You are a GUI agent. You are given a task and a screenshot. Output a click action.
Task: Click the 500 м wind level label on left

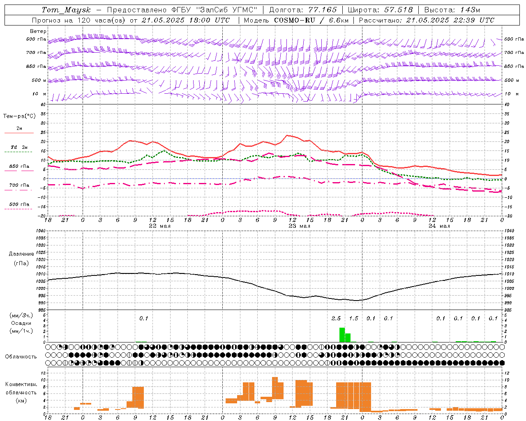[39, 81]
